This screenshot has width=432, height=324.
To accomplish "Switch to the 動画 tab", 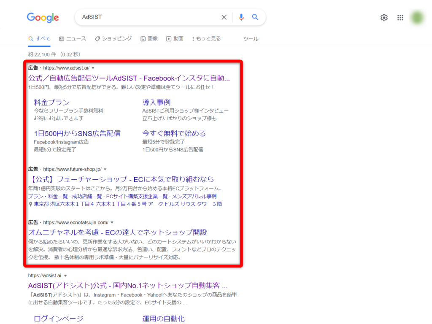I will point(175,39).
